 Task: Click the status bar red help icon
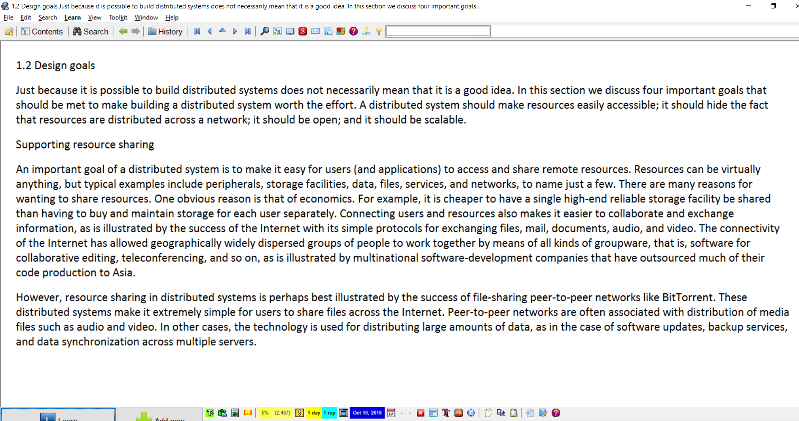point(556,413)
